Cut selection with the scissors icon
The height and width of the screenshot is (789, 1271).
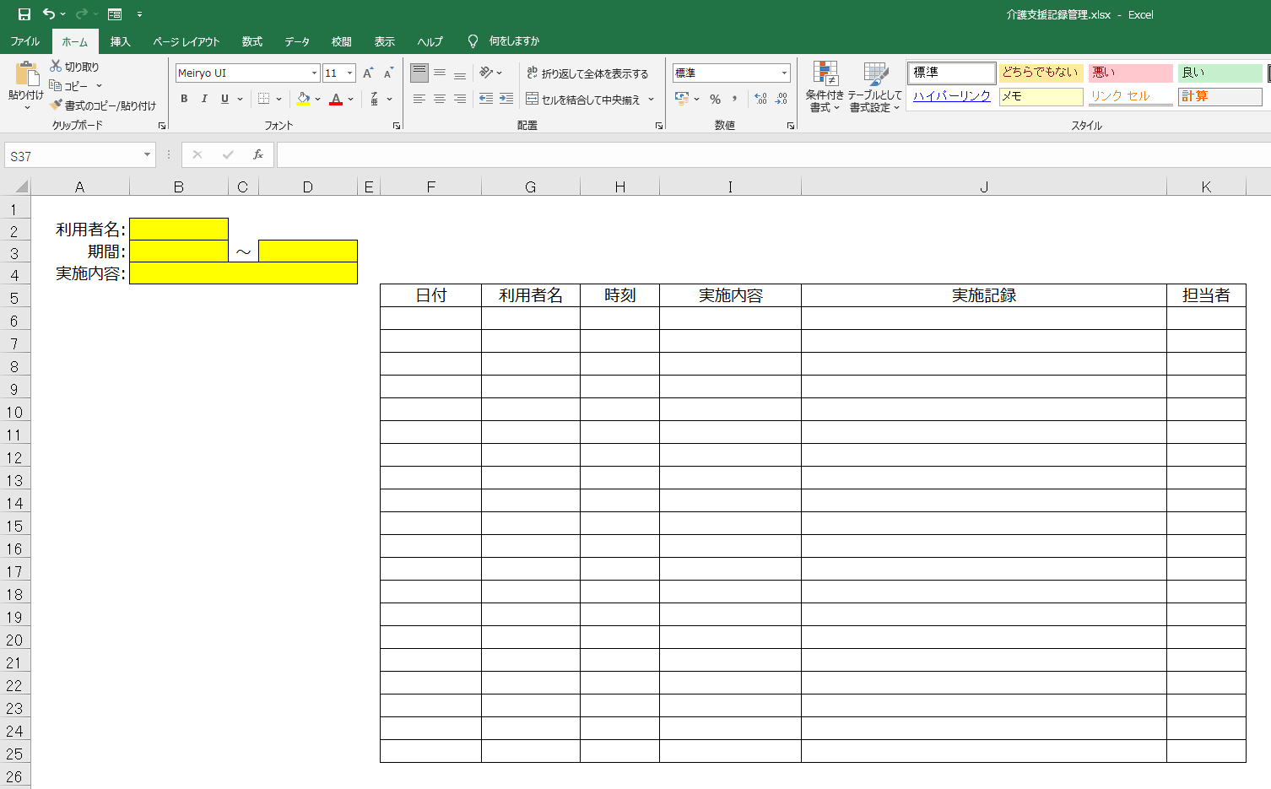click(x=57, y=66)
